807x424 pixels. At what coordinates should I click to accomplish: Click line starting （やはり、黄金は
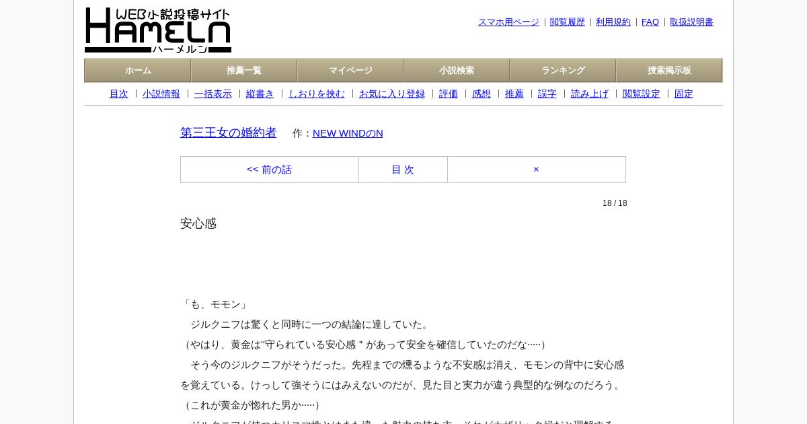point(365,345)
